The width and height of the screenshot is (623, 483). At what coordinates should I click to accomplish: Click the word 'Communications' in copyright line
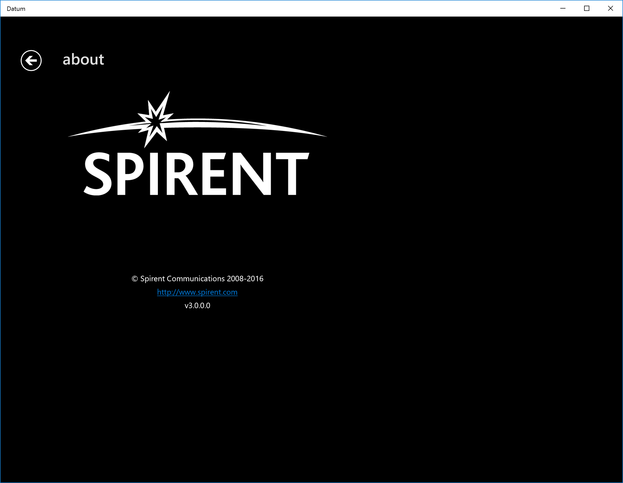coord(196,279)
